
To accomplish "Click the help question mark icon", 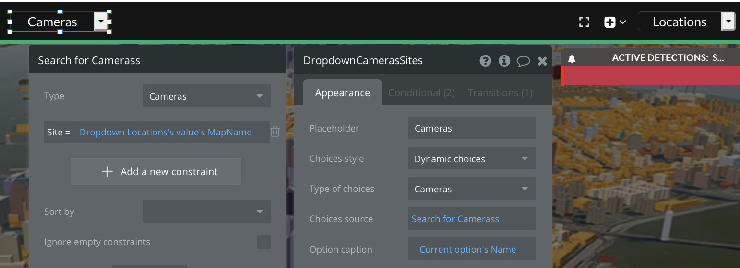I will [485, 61].
